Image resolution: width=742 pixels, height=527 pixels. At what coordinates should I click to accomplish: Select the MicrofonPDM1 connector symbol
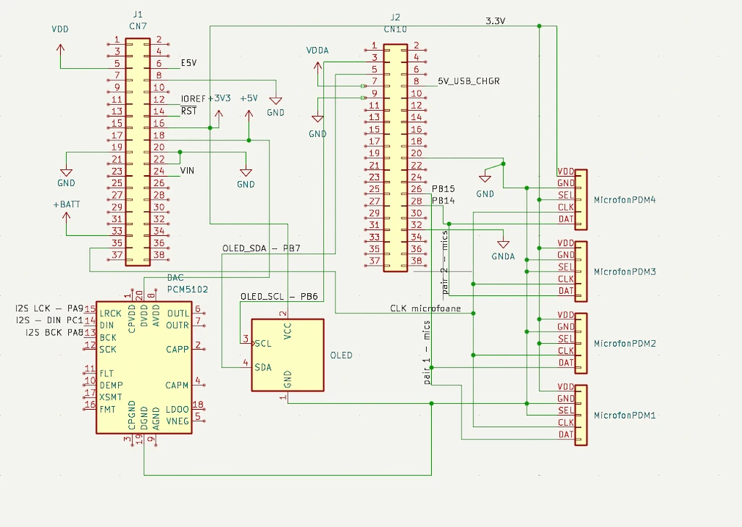coord(581,416)
